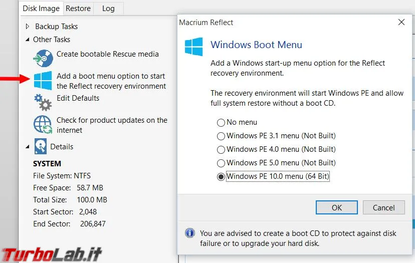Choose Windows PE 4.0 menu radio button
The height and width of the screenshot is (263, 415).
click(221, 149)
